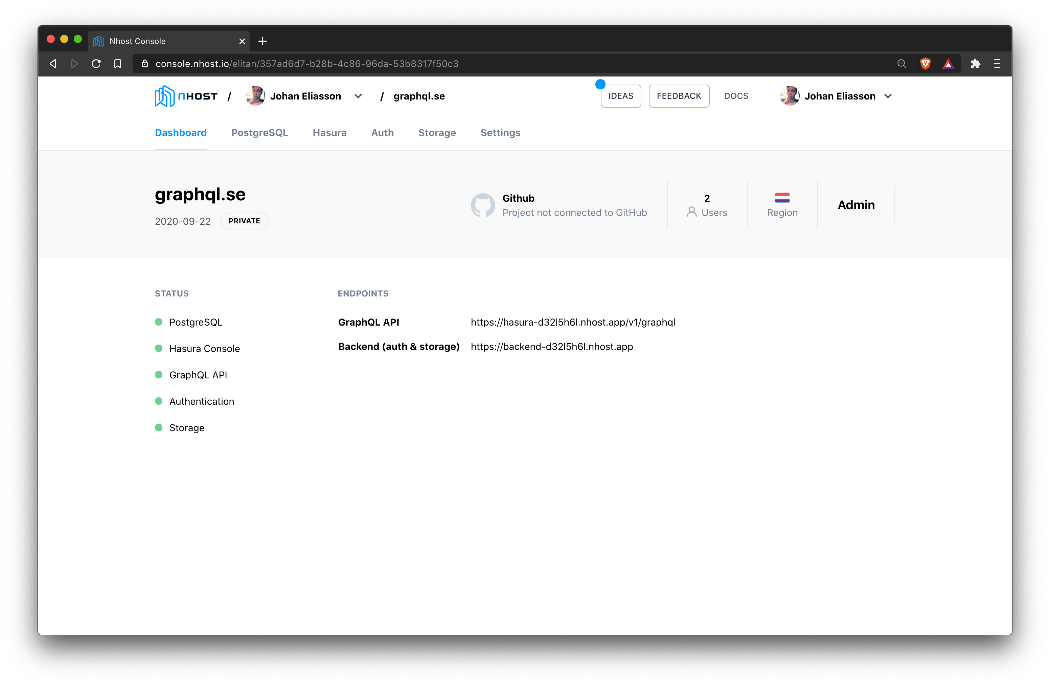This screenshot has height=685, width=1050.
Task: Click the date 2020-09-22
Action: [183, 221]
